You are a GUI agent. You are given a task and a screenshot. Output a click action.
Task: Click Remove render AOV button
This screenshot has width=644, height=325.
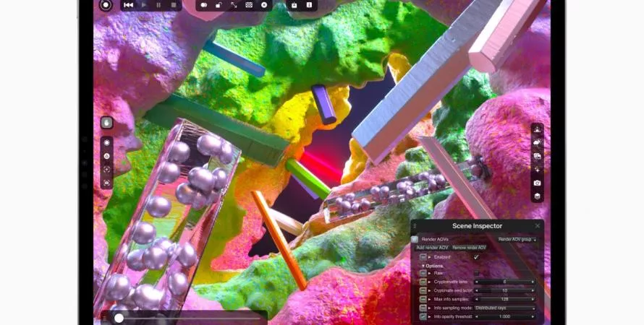(469, 248)
